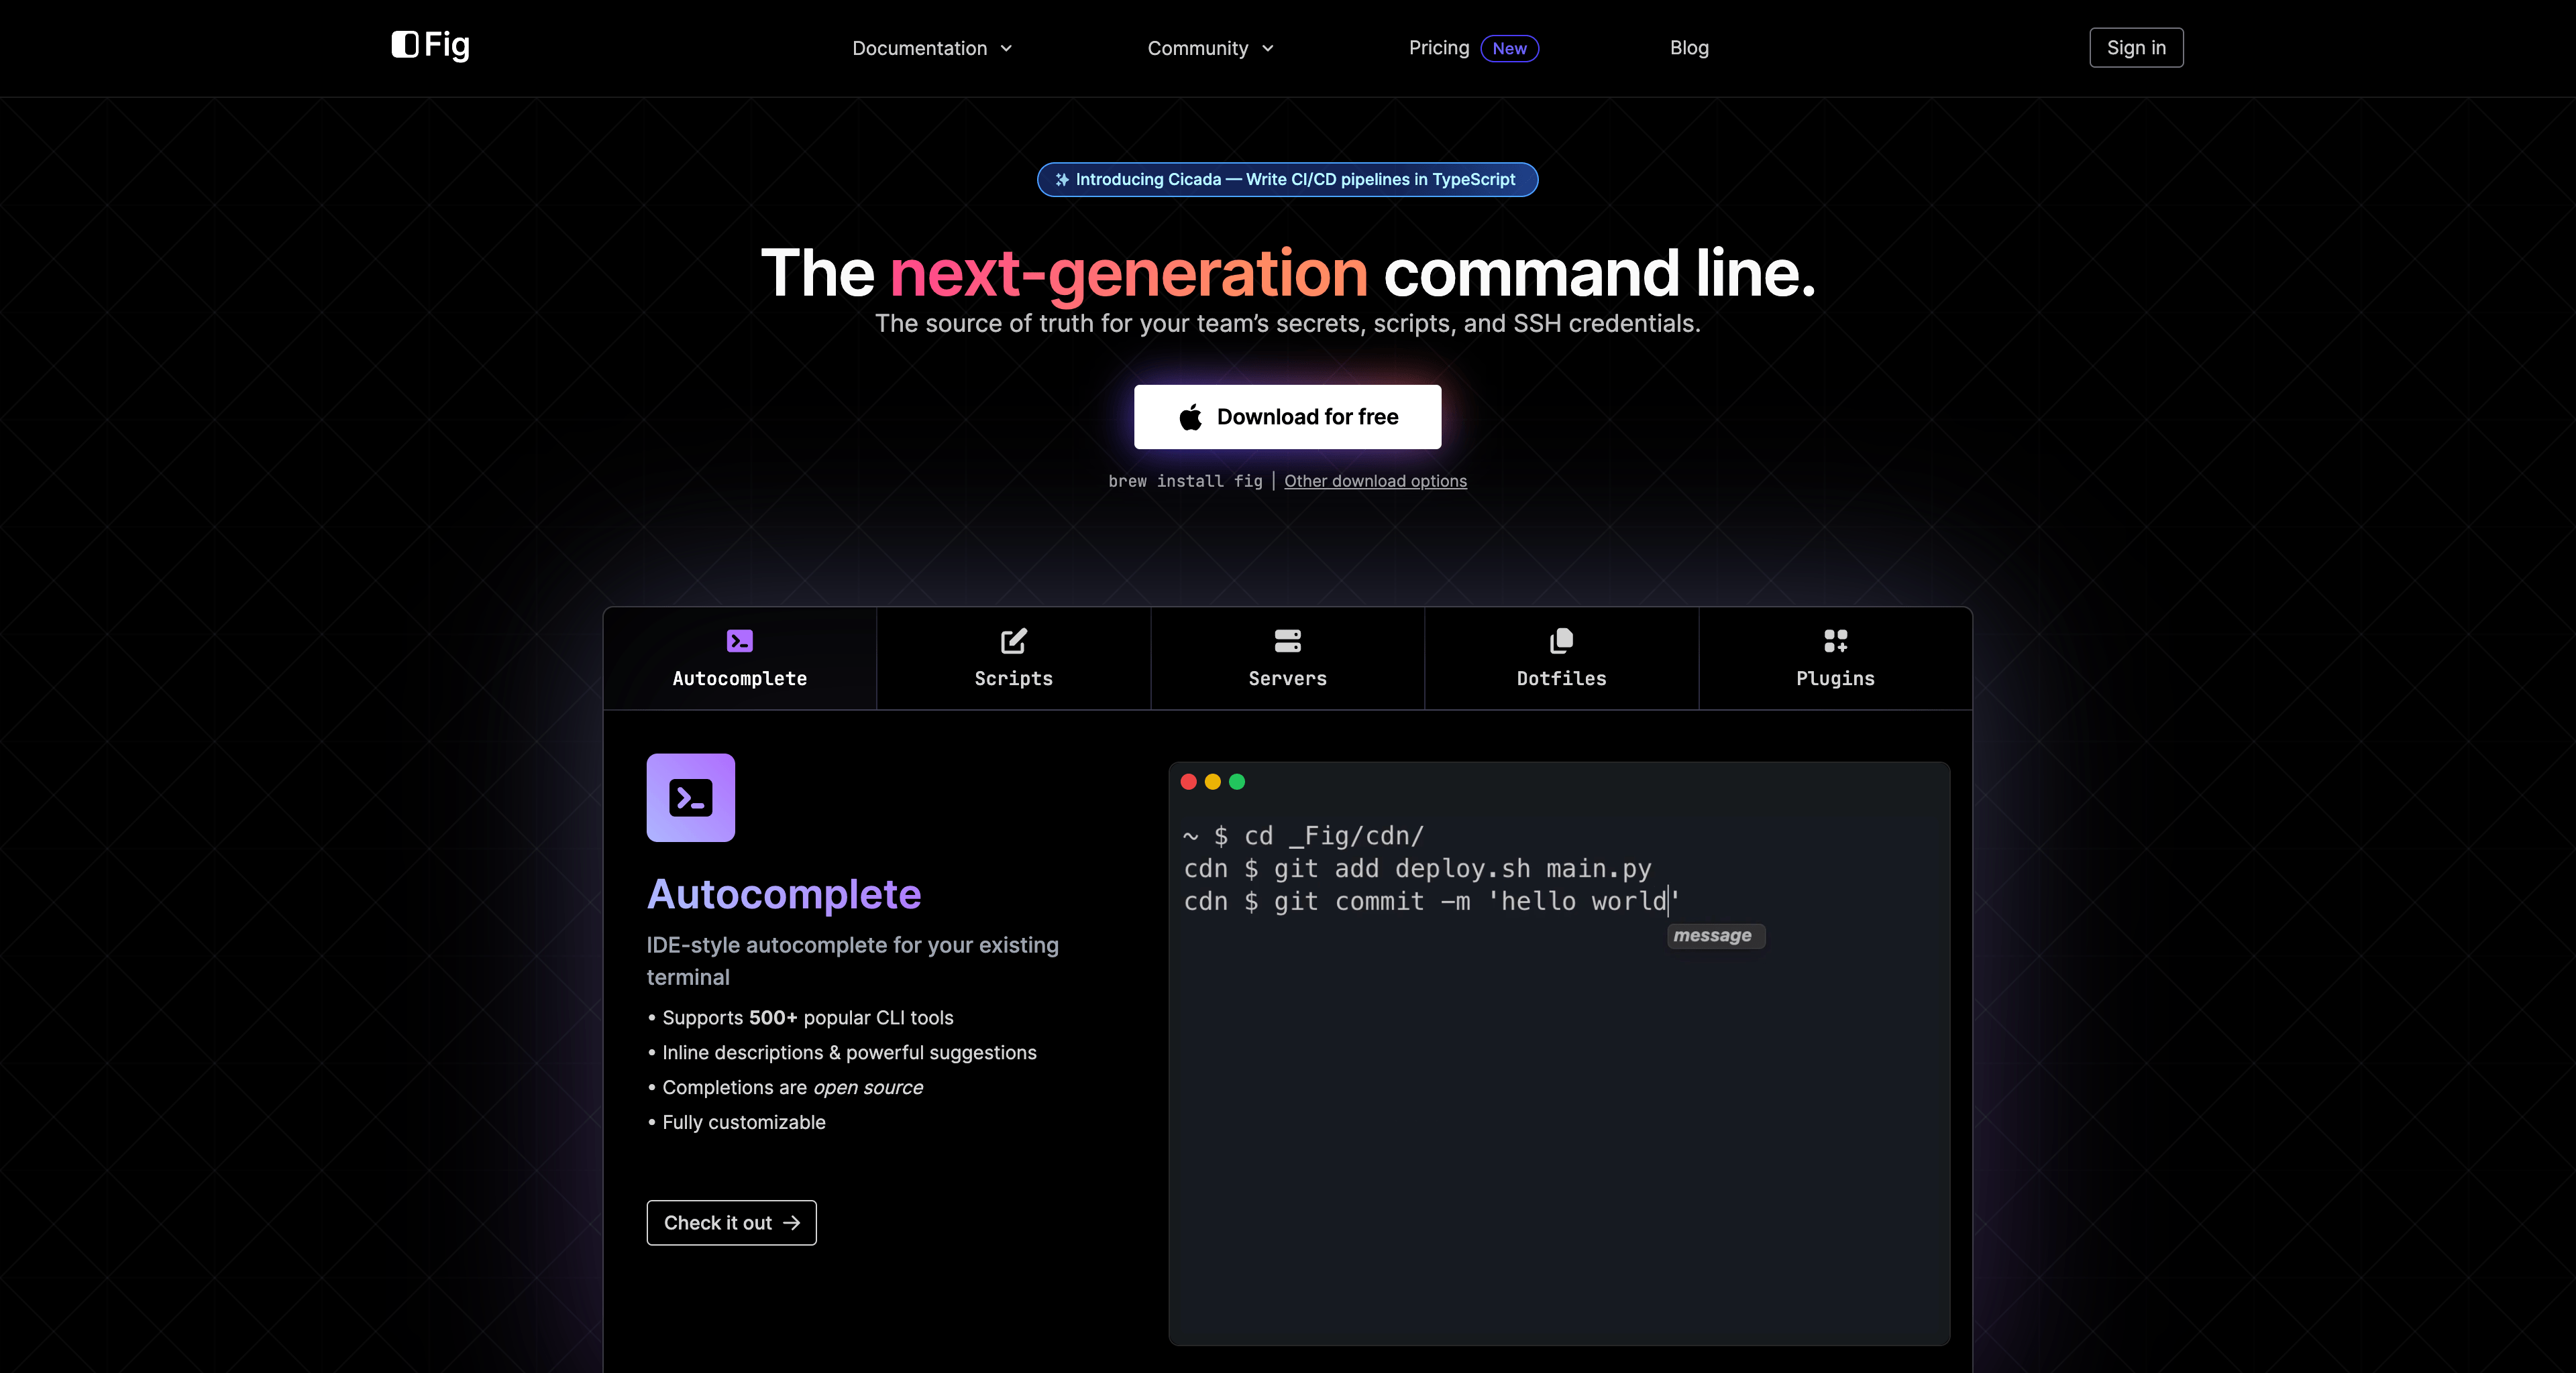Click the Scripts pencil icon
Viewport: 2576px width, 1373px height.
click(x=1013, y=642)
